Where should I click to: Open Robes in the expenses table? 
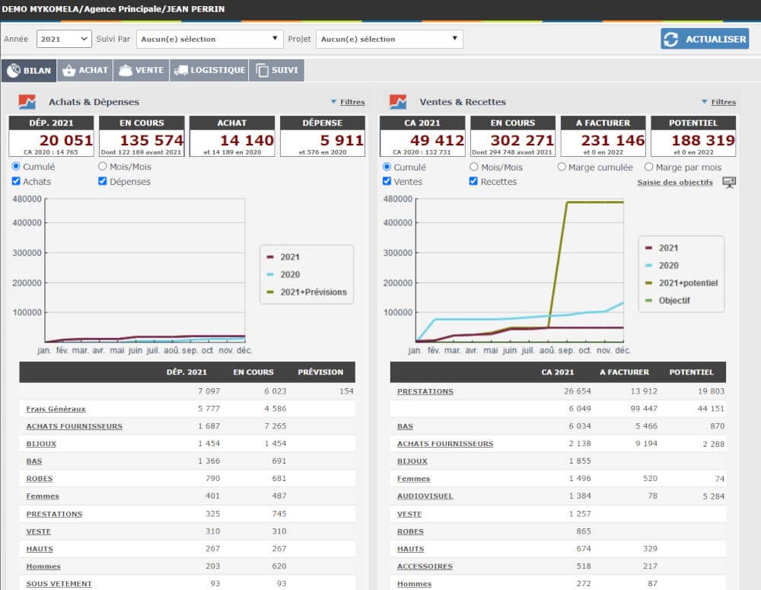pyautogui.click(x=40, y=479)
